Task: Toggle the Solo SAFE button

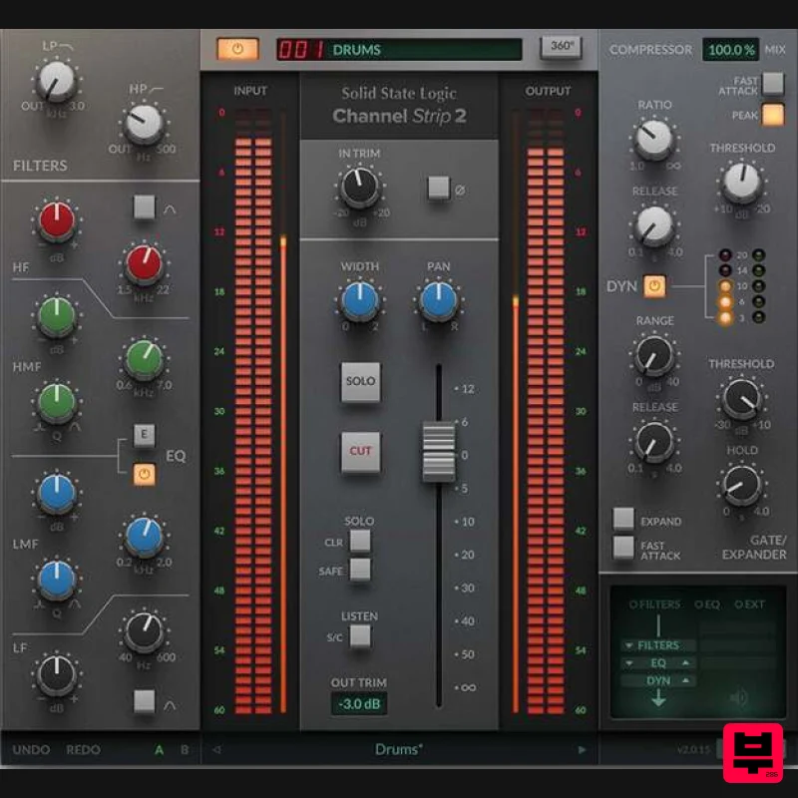Action: [360, 570]
